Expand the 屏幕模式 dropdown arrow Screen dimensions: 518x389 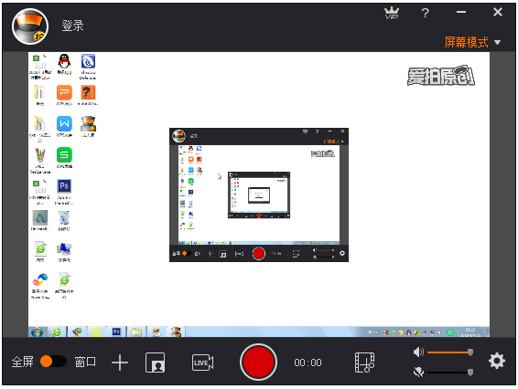(x=498, y=43)
